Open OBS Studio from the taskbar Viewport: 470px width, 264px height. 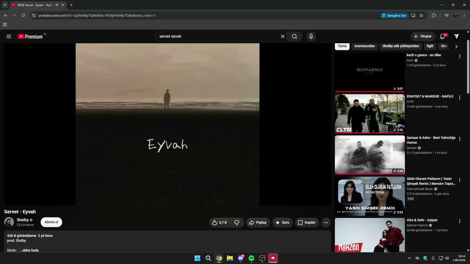click(262, 258)
